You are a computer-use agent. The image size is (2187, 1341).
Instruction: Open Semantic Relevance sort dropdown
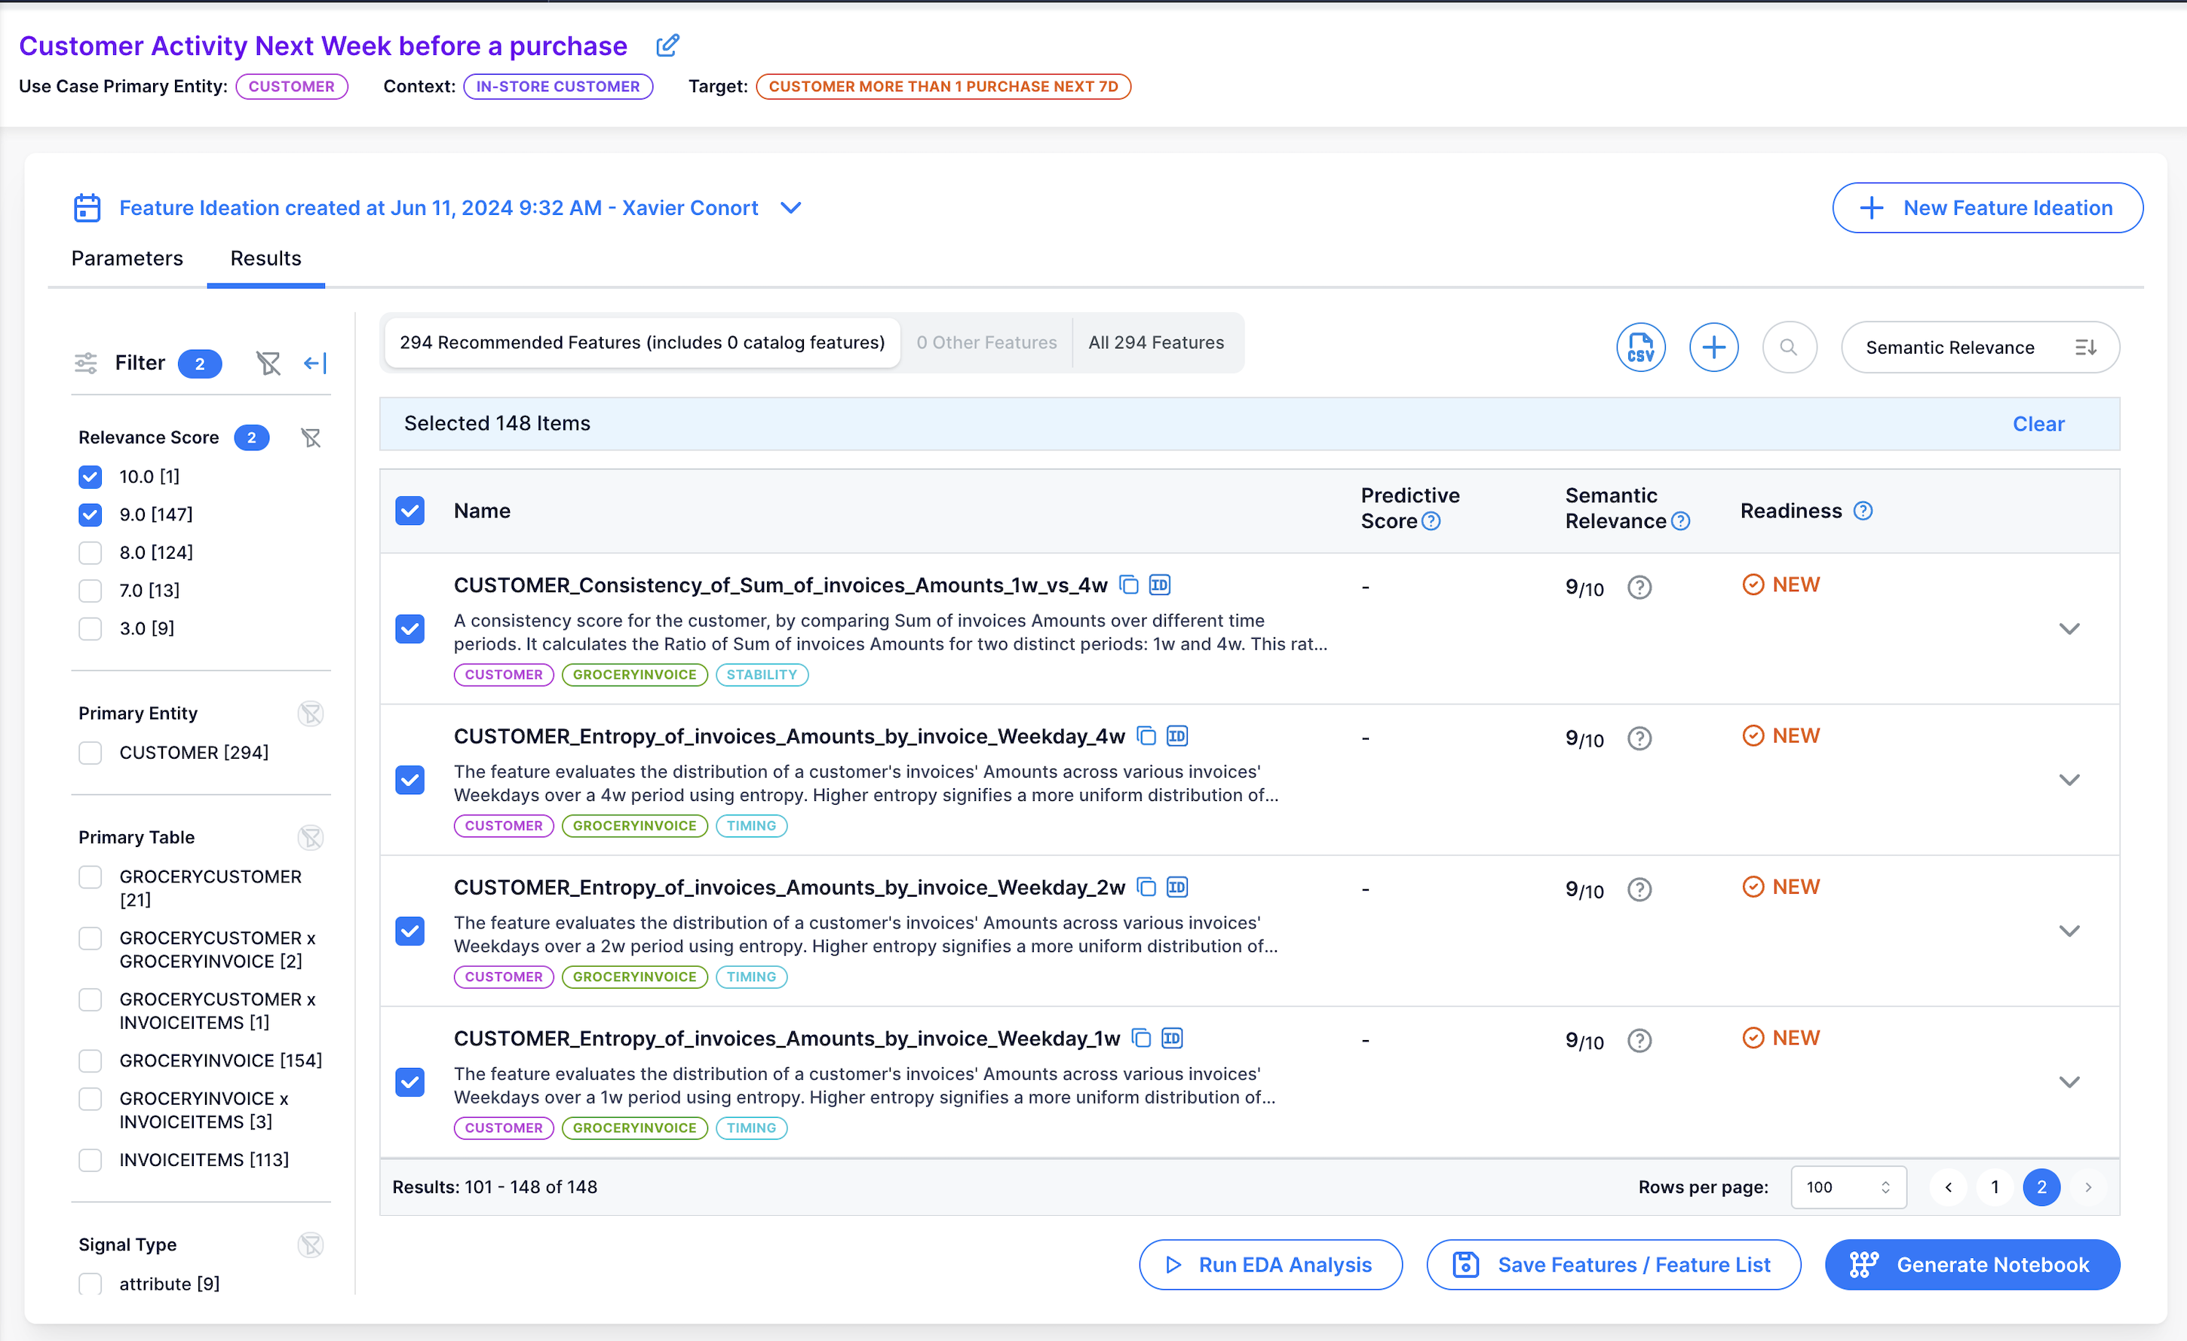tap(1980, 347)
